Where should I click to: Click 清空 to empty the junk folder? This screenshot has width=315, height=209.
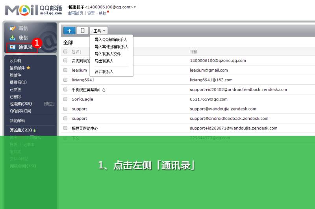[49, 104]
